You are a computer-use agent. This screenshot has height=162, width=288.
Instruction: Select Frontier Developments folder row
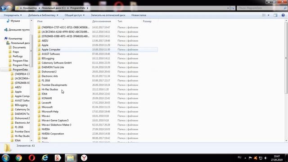(x=97, y=85)
